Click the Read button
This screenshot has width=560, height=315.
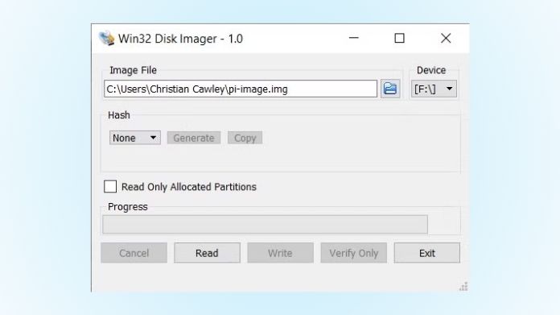click(x=207, y=253)
